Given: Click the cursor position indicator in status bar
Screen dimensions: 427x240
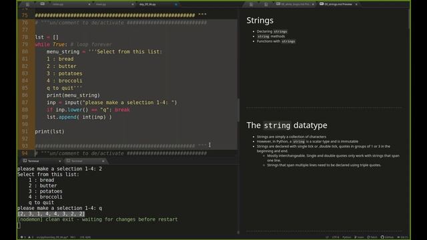Looking at the screenshot, I should [73, 237].
